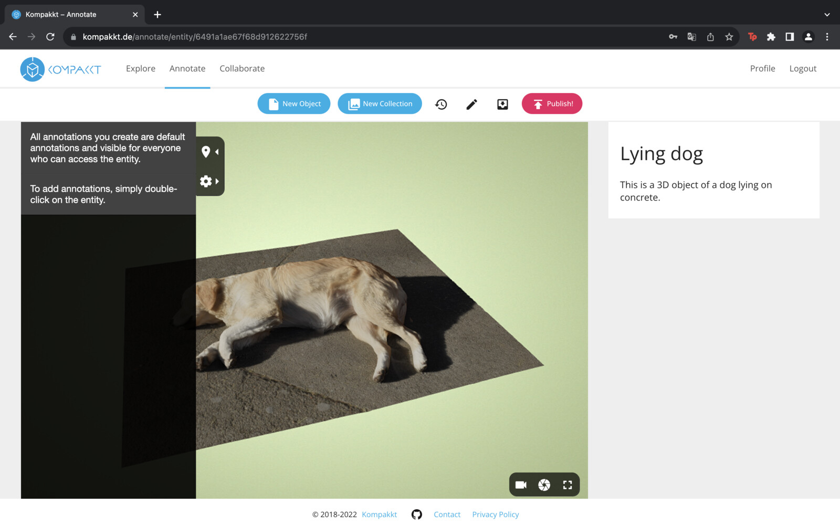Click the translate page icon

[x=691, y=37]
